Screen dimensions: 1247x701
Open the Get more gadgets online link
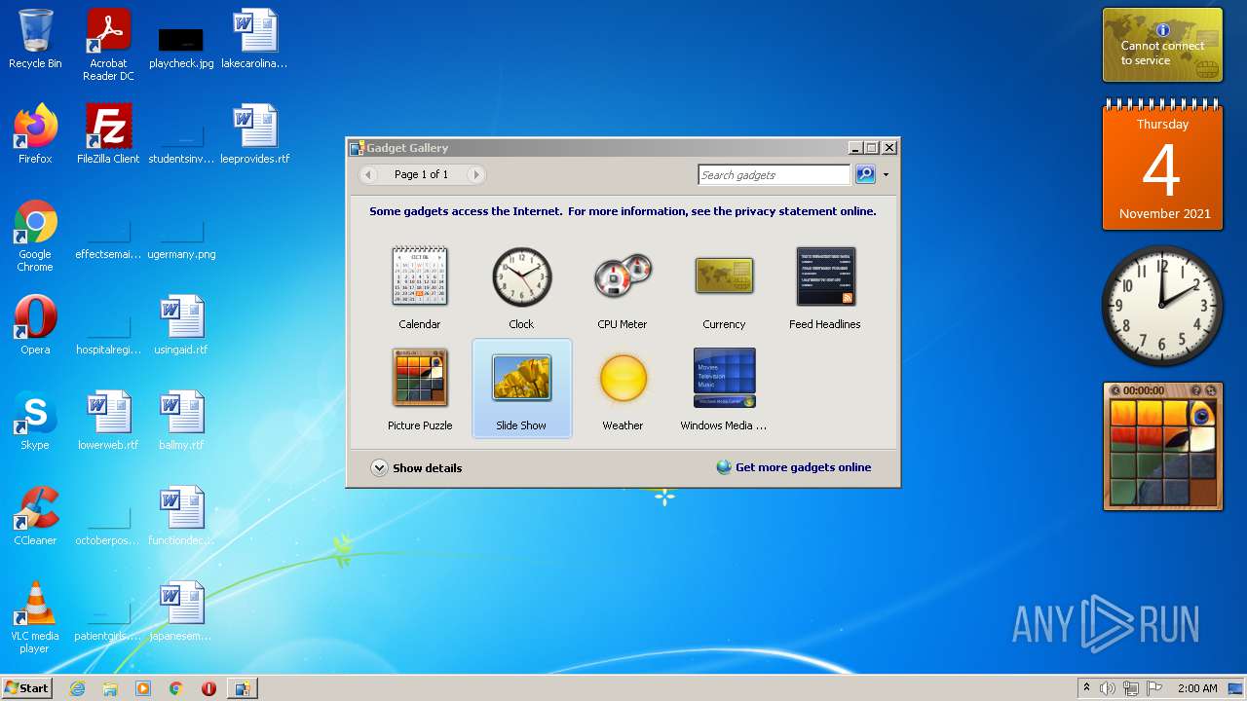click(x=794, y=467)
